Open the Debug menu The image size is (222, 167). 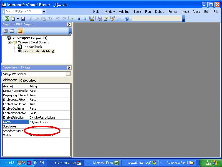click(160, 12)
